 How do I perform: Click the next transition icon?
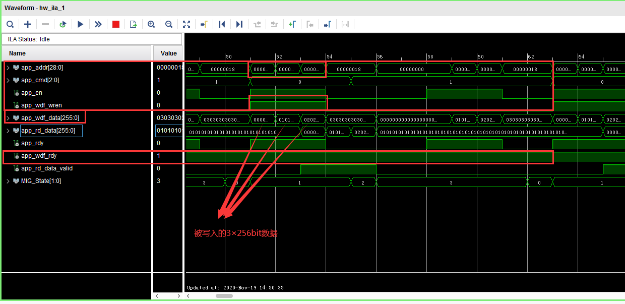pyautogui.click(x=275, y=24)
